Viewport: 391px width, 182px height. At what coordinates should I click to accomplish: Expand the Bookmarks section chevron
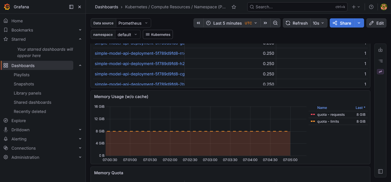pos(80,30)
